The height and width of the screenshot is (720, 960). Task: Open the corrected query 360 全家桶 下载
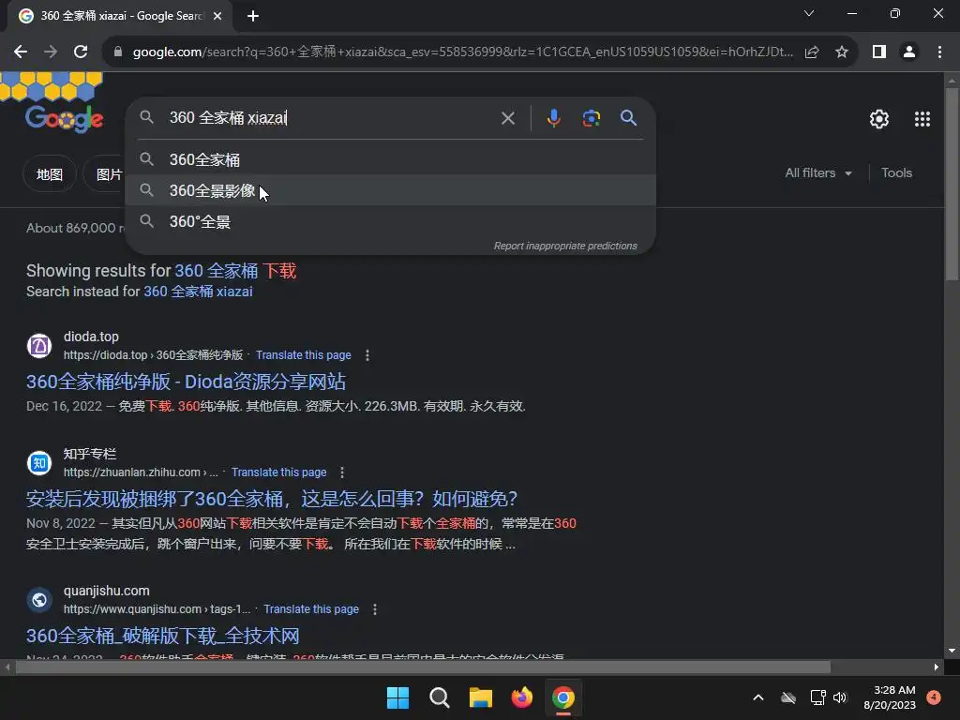[235, 271]
